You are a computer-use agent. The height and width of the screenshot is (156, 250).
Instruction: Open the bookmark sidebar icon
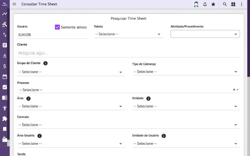pos(5,129)
